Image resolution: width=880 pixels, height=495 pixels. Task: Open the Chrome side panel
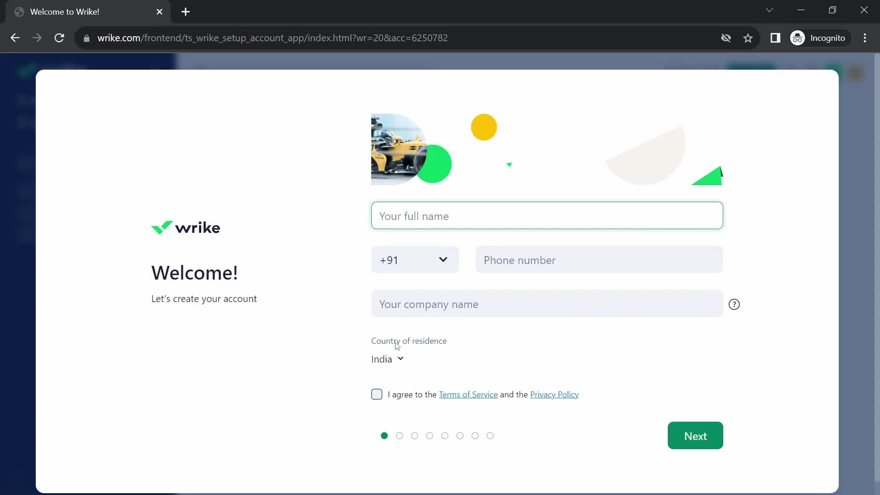coord(776,38)
